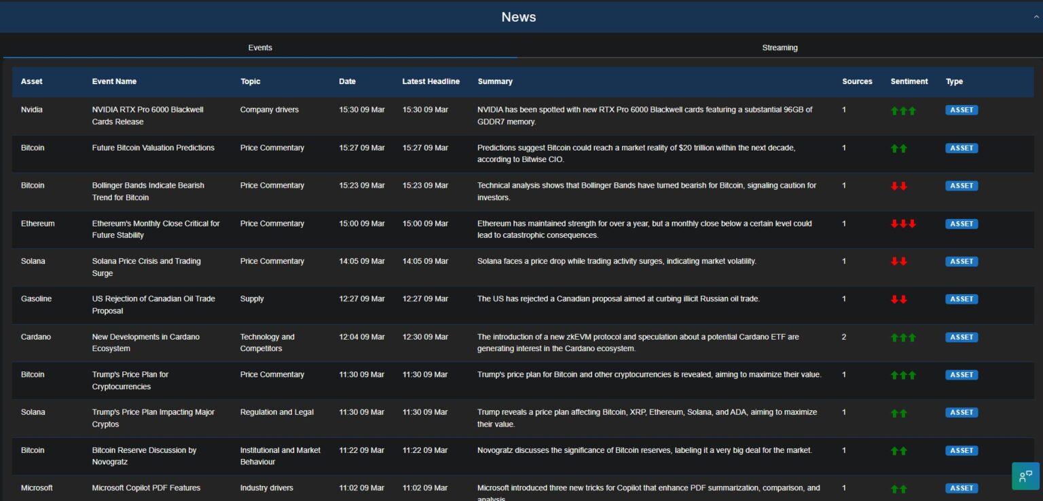Sort by the Date column header
The image size is (1043, 501).
click(x=347, y=81)
